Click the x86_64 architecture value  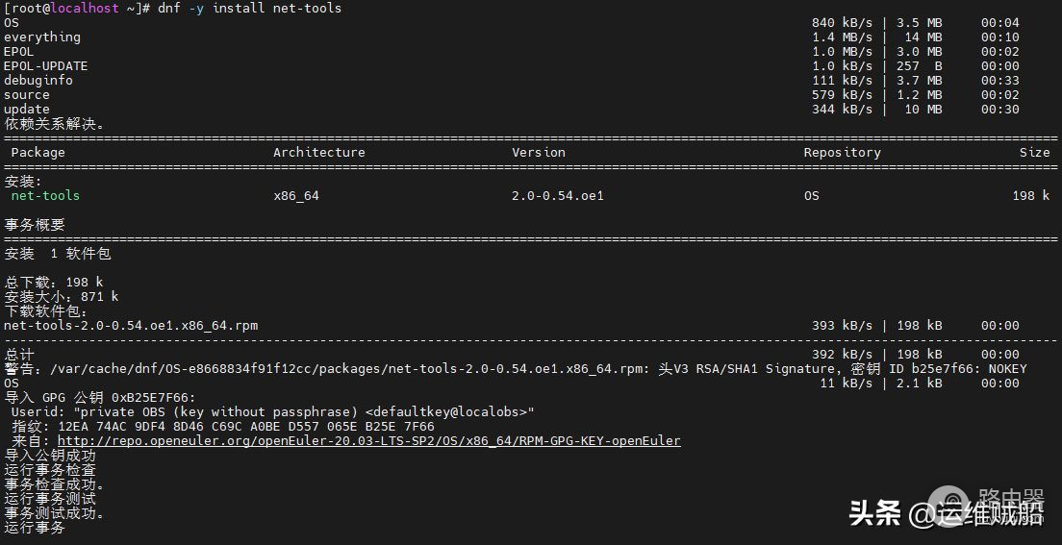point(295,196)
